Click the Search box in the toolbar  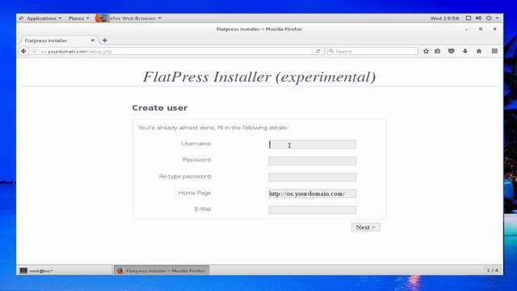(x=372, y=52)
